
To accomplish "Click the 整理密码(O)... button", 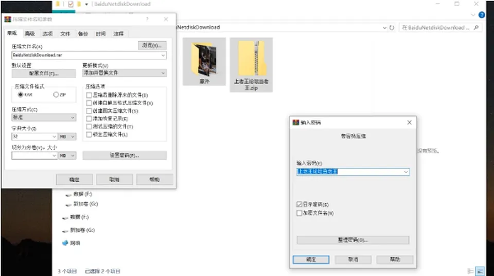I will [x=353, y=240].
